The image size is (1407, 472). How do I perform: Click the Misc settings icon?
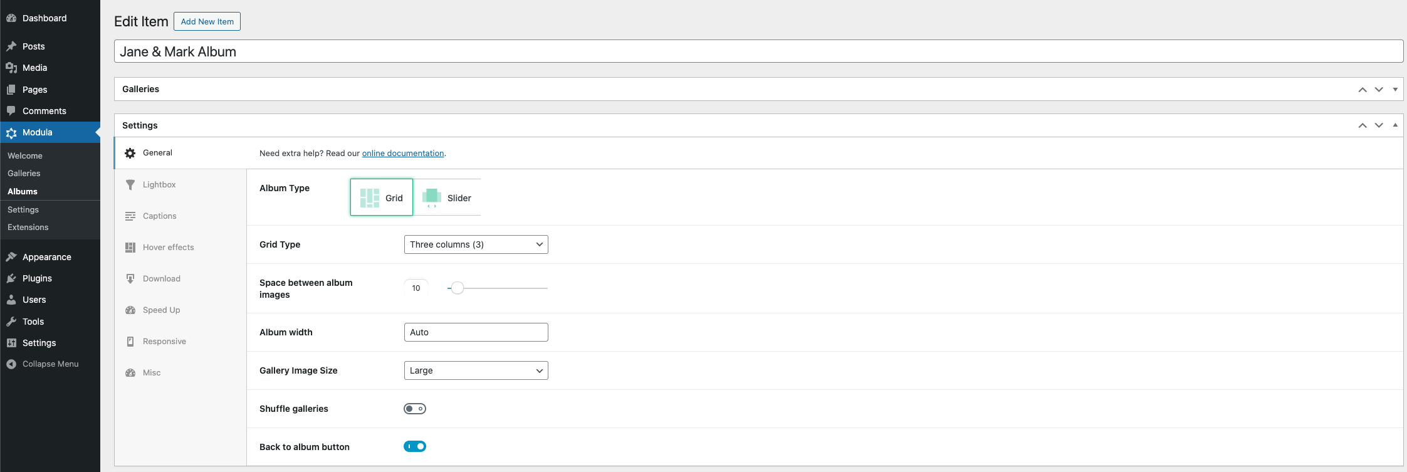[x=130, y=373]
